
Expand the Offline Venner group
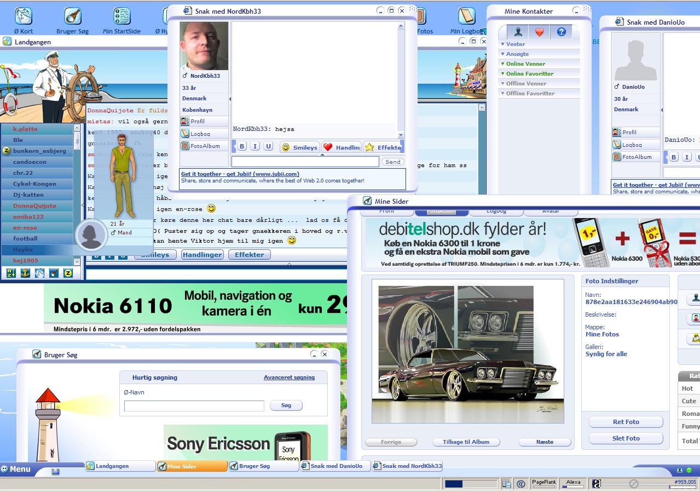(526, 84)
